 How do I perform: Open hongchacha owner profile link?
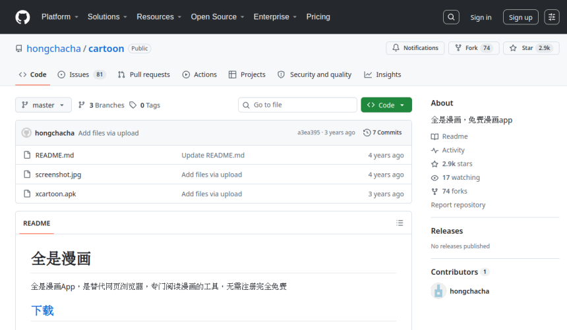point(53,49)
